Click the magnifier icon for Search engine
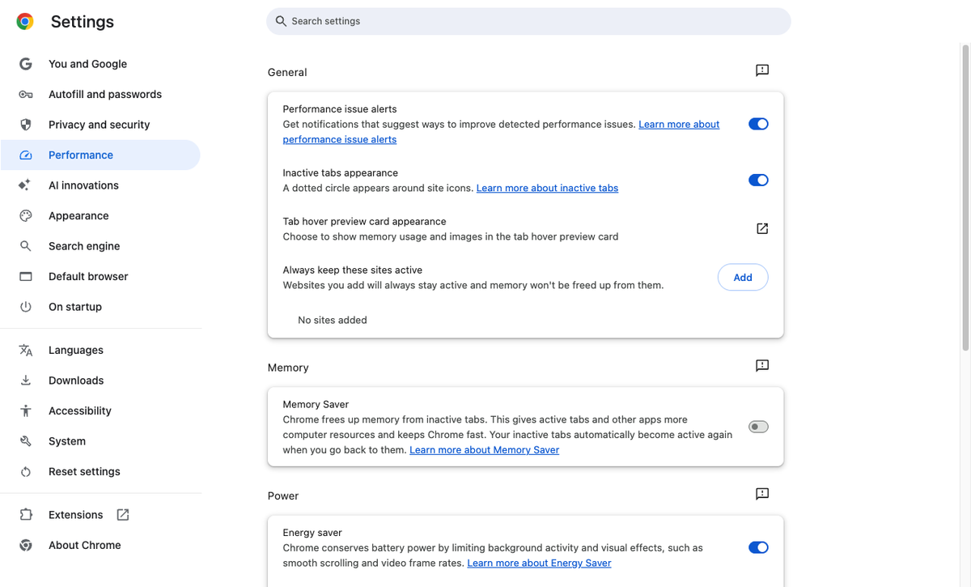The height and width of the screenshot is (587, 971). click(x=26, y=246)
